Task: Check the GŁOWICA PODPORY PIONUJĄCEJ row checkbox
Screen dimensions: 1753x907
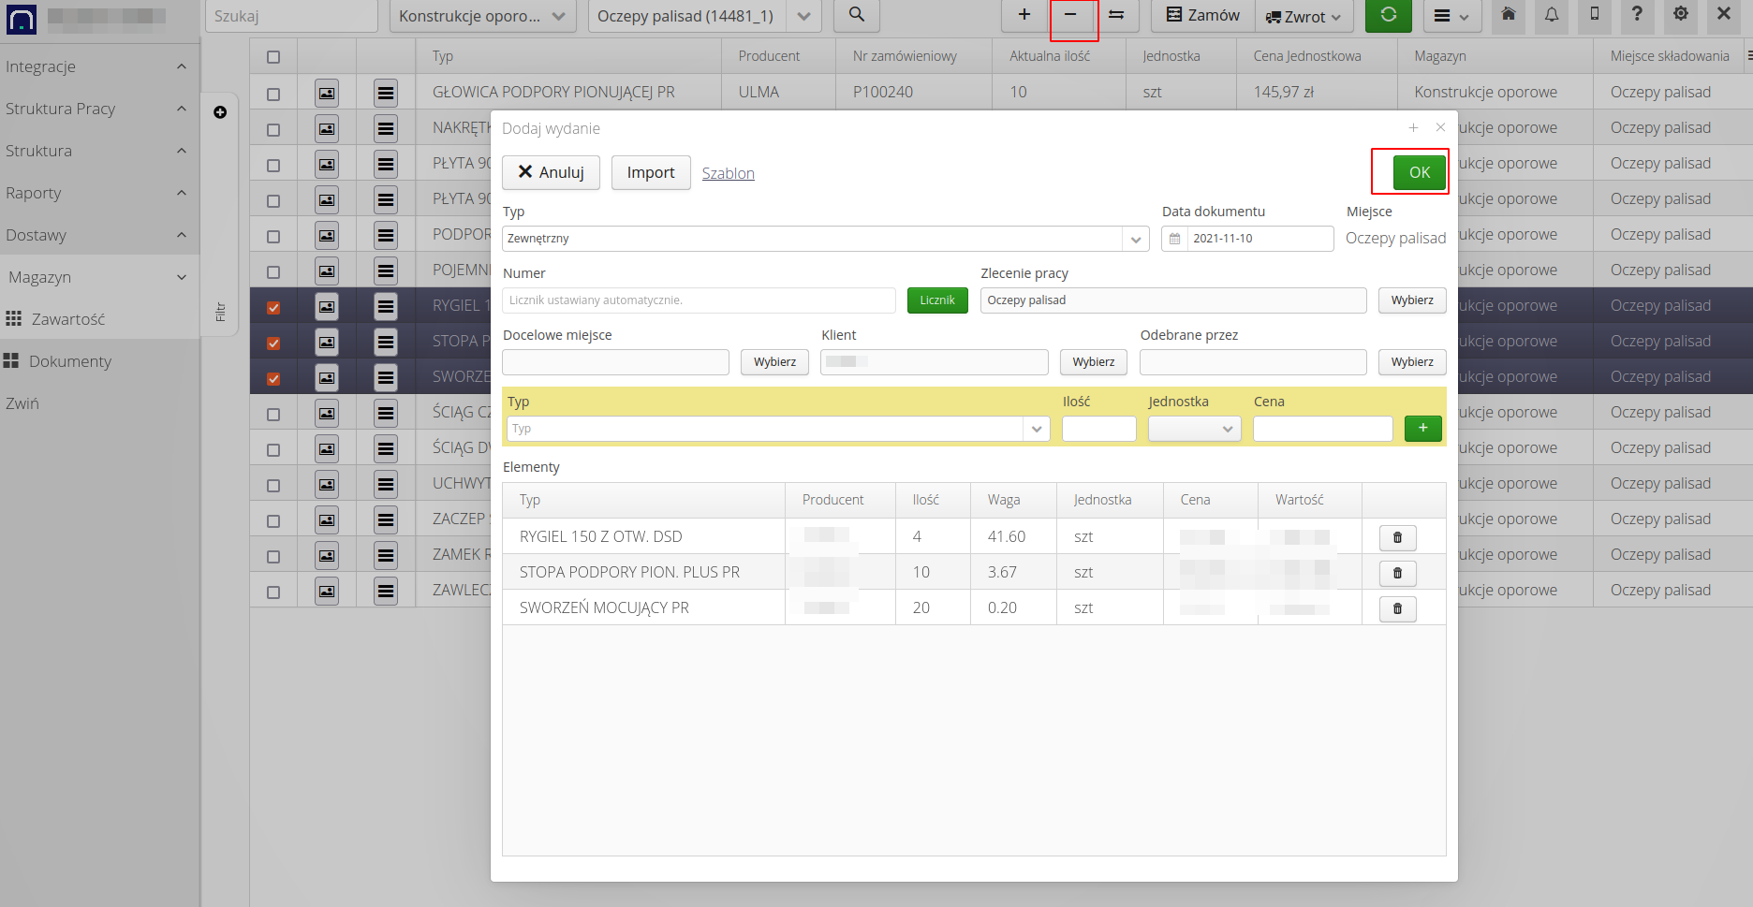Action: pos(273,94)
